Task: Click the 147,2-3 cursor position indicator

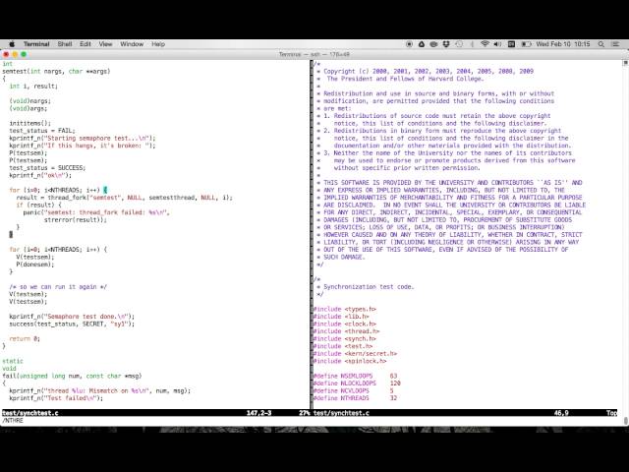Action: coord(258,413)
